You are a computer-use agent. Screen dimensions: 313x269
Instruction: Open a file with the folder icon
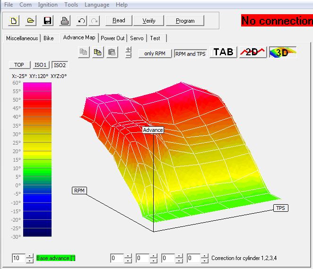tap(31, 20)
